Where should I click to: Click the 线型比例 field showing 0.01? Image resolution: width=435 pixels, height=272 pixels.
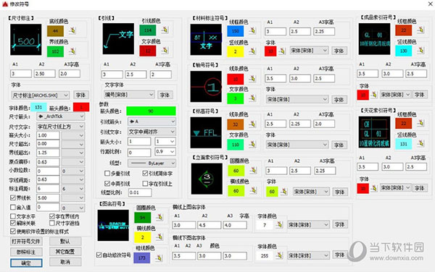pyautogui.click(x=140, y=192)
